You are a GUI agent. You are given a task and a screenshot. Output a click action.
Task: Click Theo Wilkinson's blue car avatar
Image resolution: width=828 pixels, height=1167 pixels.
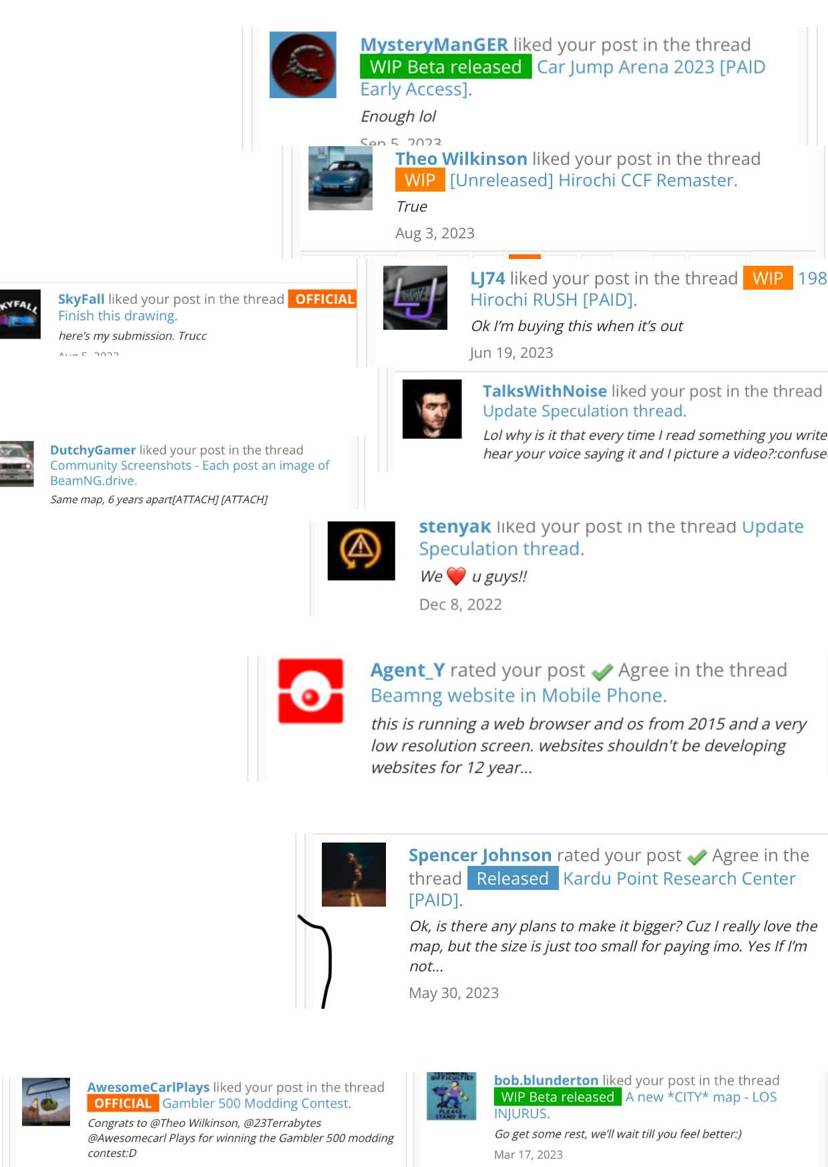pyautogui.click(x=341, y=178)
